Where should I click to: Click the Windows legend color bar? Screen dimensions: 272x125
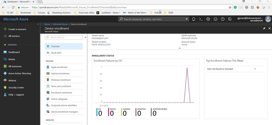click(136, 112)
